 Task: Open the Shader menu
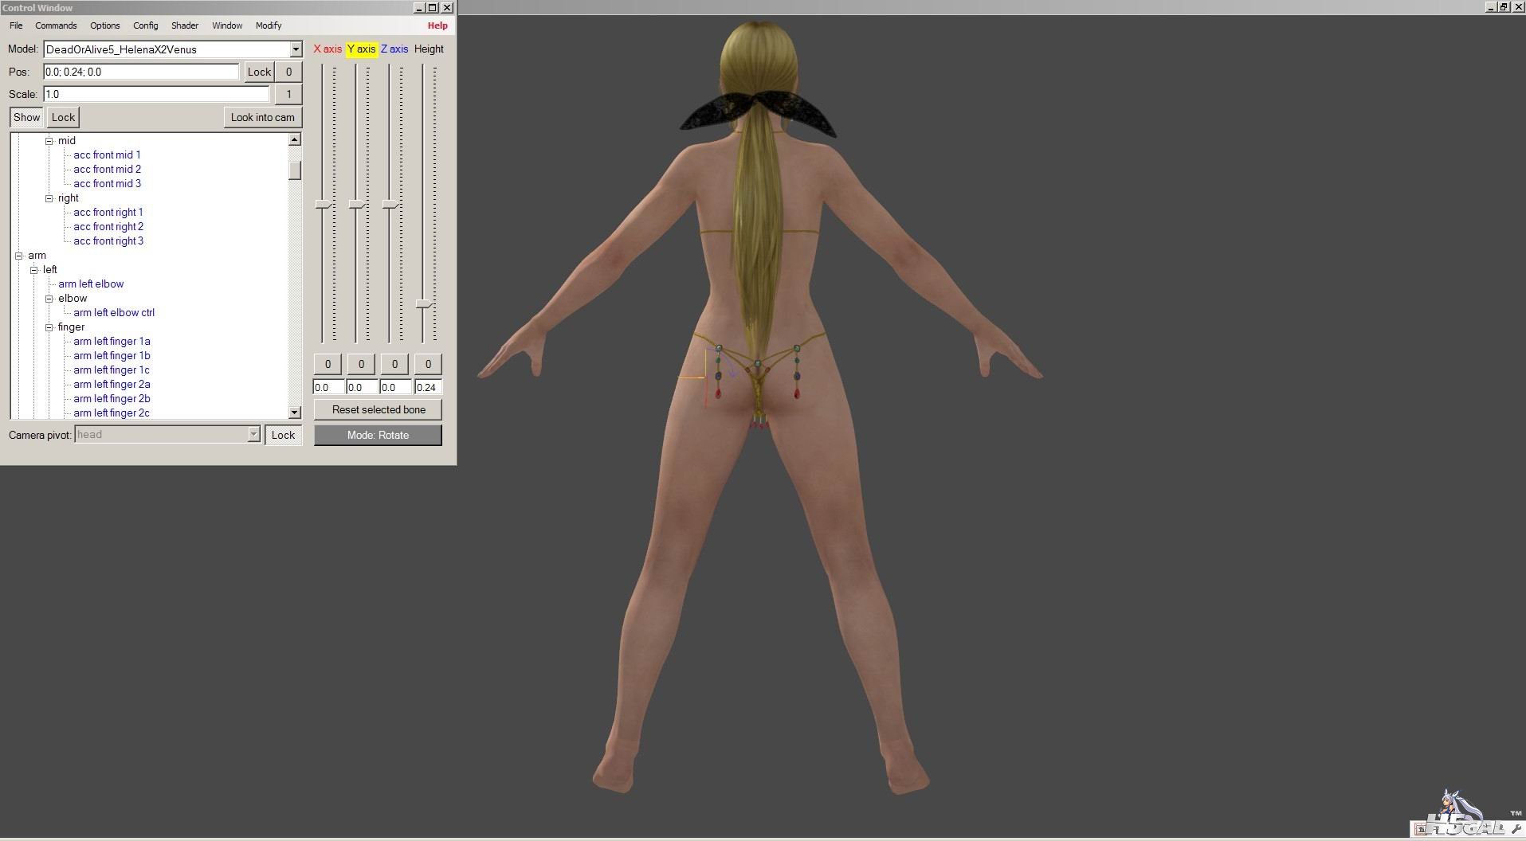(x=184, y=25)
